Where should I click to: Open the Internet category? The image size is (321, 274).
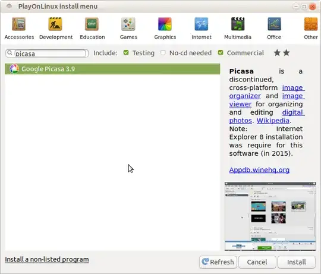point(202,29)
